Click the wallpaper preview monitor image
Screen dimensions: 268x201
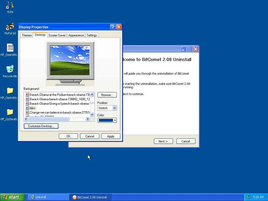(70, 60)
